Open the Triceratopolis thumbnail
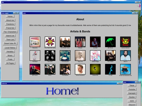 [x=65, y=55]
